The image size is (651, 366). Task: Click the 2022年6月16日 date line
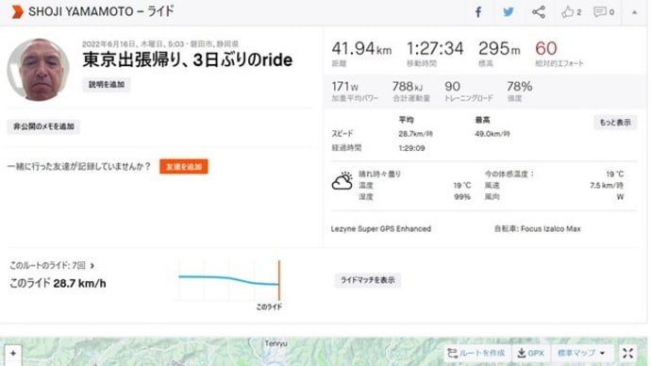click(160, 44)
